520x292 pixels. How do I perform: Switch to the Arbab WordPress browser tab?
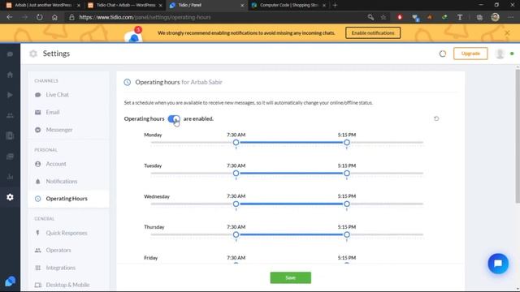pos(42,6)
